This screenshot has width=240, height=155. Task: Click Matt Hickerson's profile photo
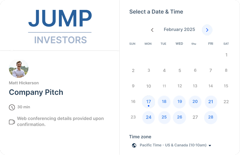pos(19,69)
